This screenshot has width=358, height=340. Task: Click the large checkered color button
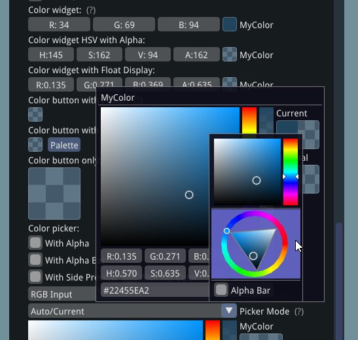click(54, 194)
